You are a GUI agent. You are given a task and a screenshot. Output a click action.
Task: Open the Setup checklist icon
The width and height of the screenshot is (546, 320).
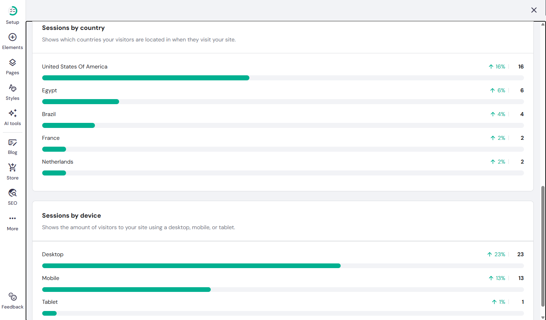pyautogui.click(x=13, y=11)
